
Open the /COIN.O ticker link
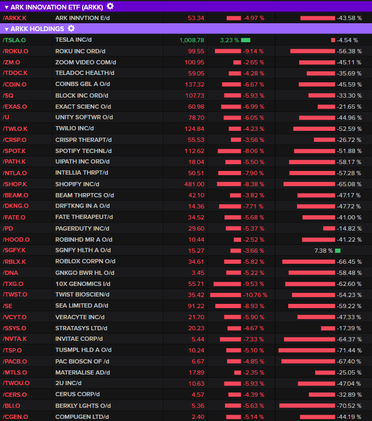(x=14, y=84)
